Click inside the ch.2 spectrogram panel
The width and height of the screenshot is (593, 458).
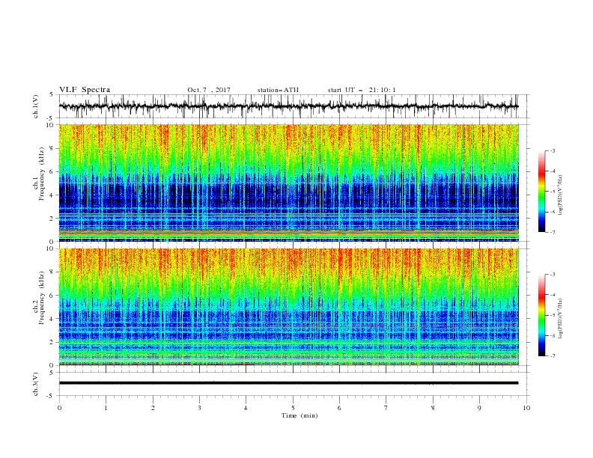[x=289, y=307]
